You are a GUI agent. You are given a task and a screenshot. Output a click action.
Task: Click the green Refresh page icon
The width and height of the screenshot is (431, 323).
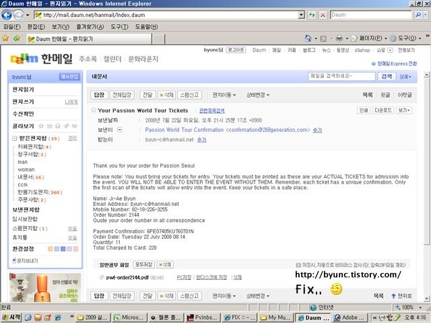(312, 15)
